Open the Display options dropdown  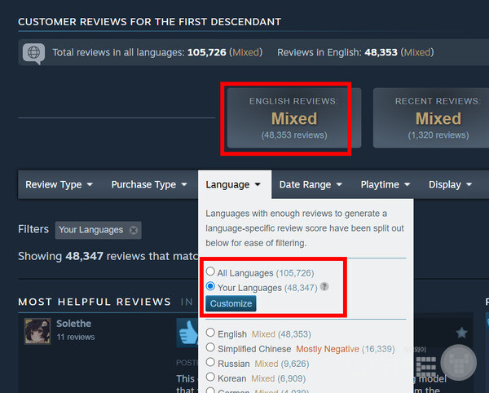tap(450, 185)
